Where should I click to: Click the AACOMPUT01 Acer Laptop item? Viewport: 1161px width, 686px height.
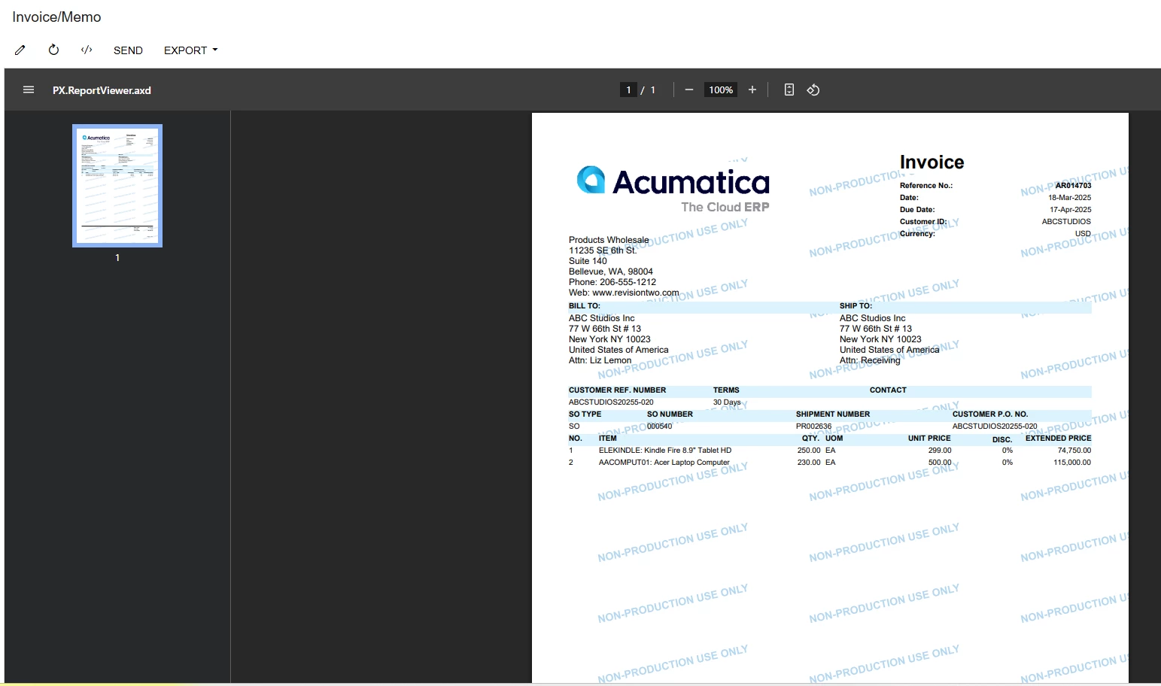point(664,463)
